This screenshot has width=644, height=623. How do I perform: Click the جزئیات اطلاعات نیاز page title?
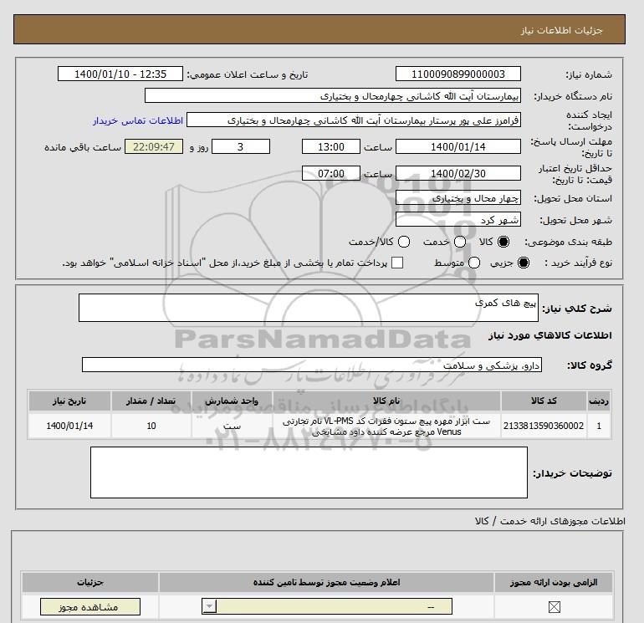(561, 30)
